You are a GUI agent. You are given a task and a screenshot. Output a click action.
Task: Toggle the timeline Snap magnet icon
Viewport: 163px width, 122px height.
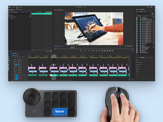pyautogui.click(x=16, y=57)
